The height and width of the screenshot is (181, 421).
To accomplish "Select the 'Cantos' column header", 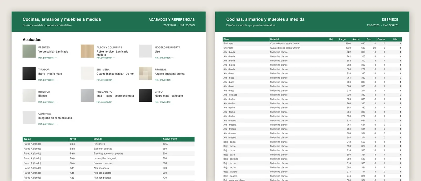I will [381, 39].
